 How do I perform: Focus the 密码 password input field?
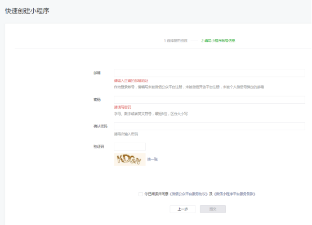[210, 100]
